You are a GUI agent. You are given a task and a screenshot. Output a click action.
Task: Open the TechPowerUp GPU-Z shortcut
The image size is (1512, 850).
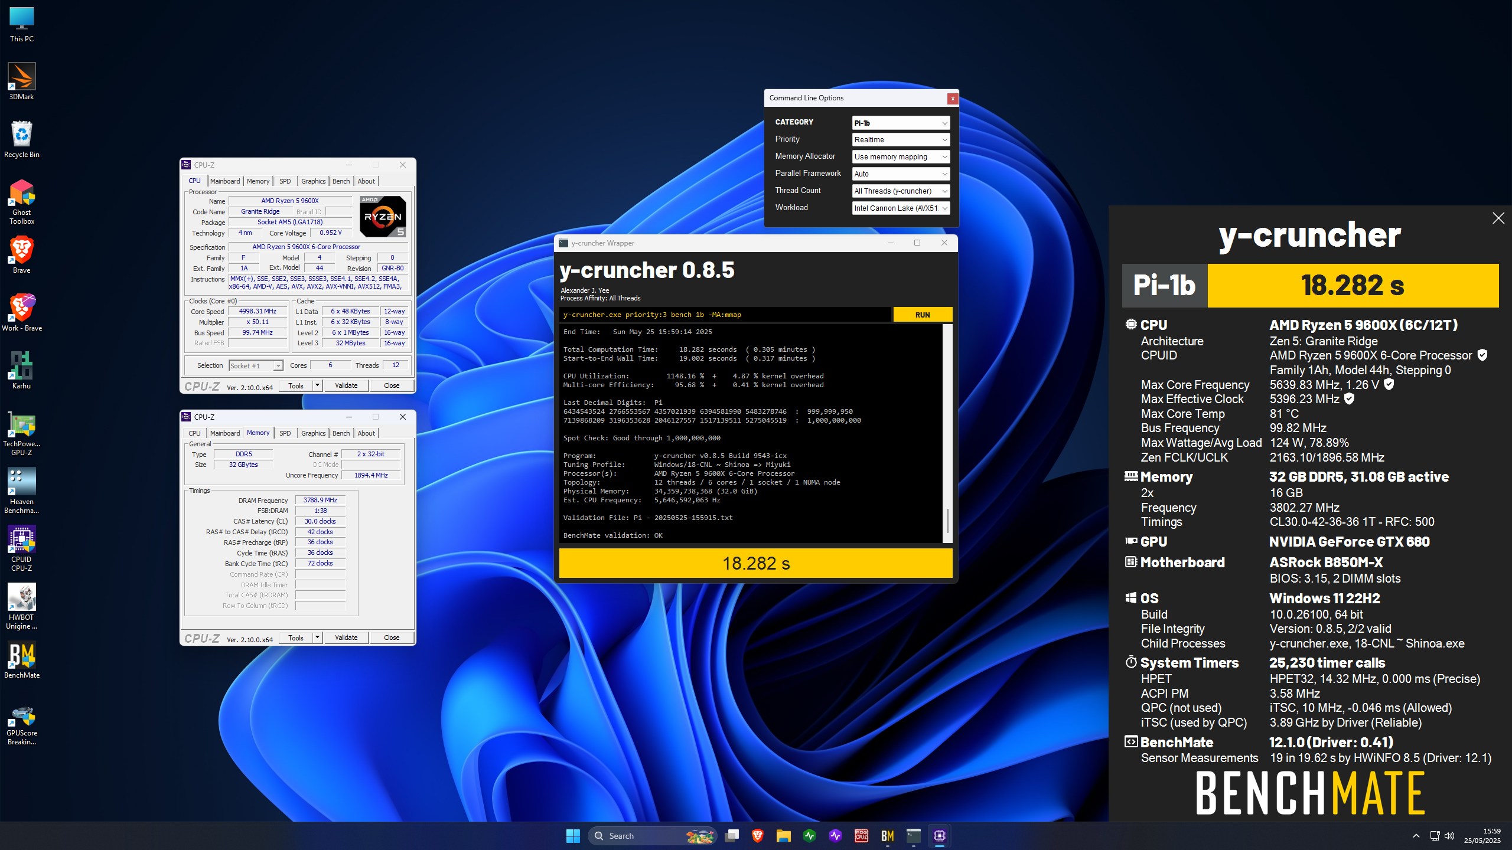[x=22, y=433]
